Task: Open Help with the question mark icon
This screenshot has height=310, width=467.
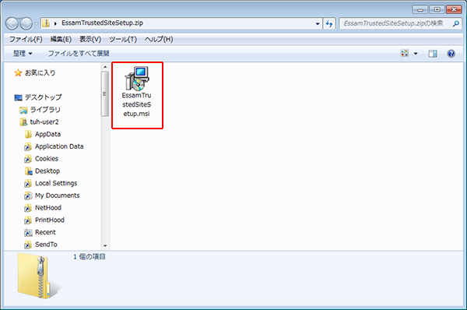Action: (451, 54)
